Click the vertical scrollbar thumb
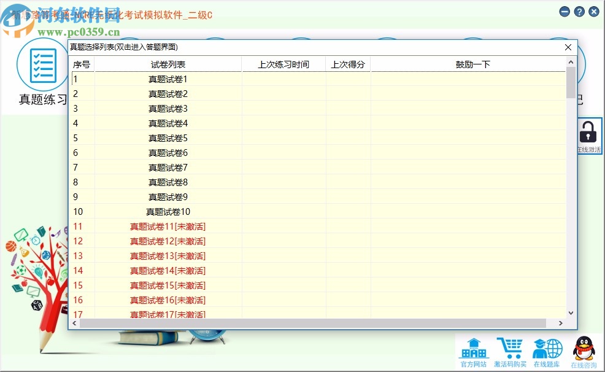Viewport: 605px width, 372px height. tap(571, 82)
